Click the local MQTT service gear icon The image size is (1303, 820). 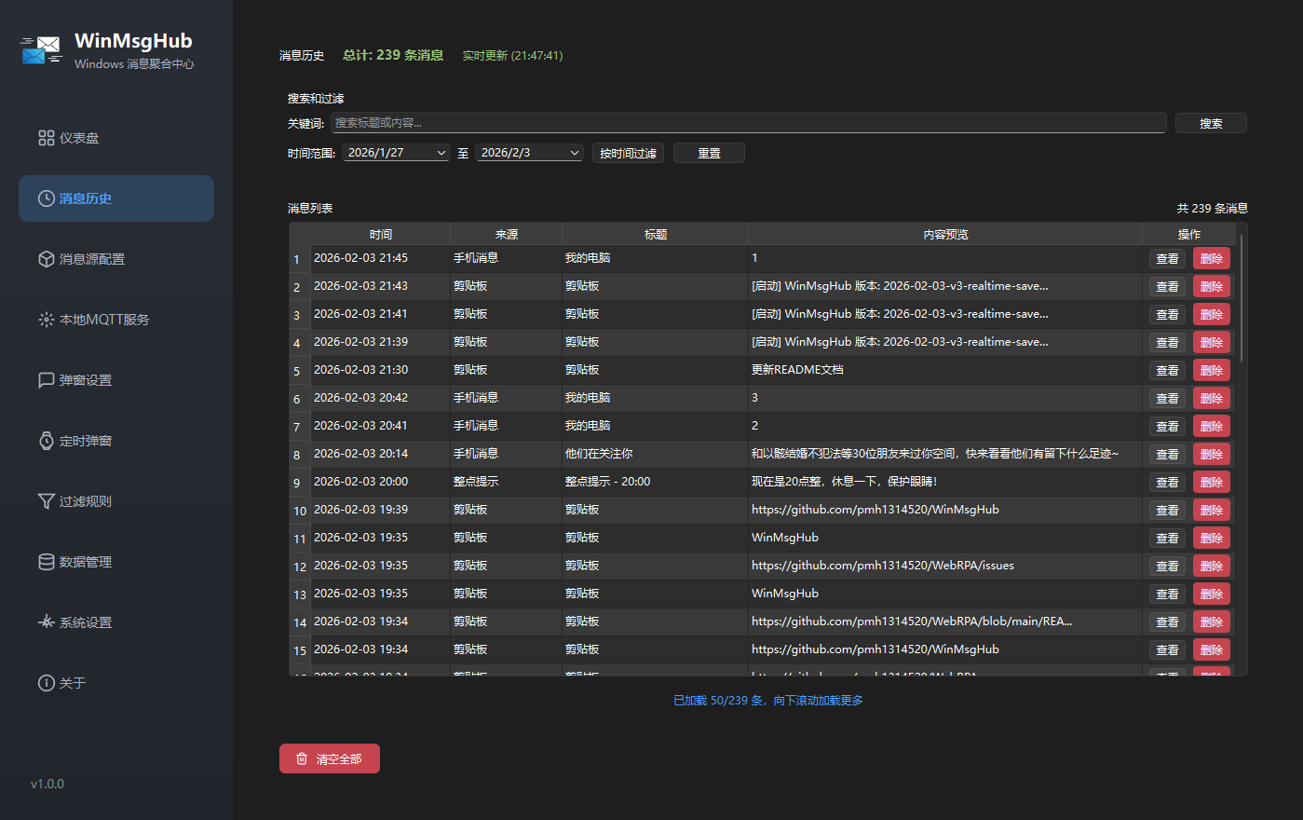[46, 320]
